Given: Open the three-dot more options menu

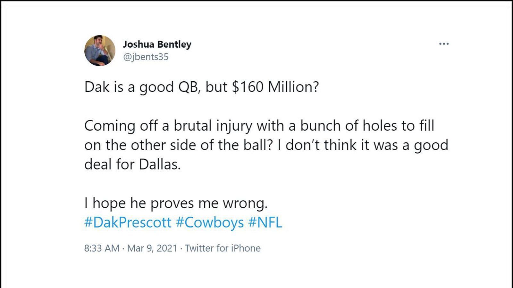Looking at the screenshot, I should click(444, 44).
